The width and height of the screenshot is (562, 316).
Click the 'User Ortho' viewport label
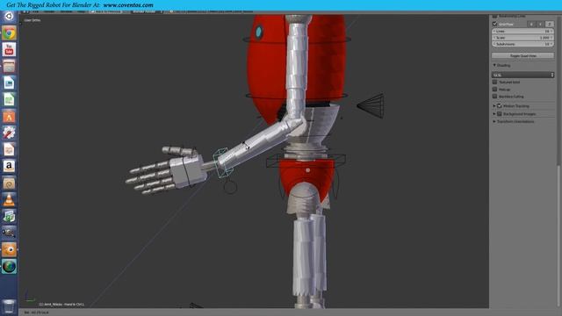32,20
